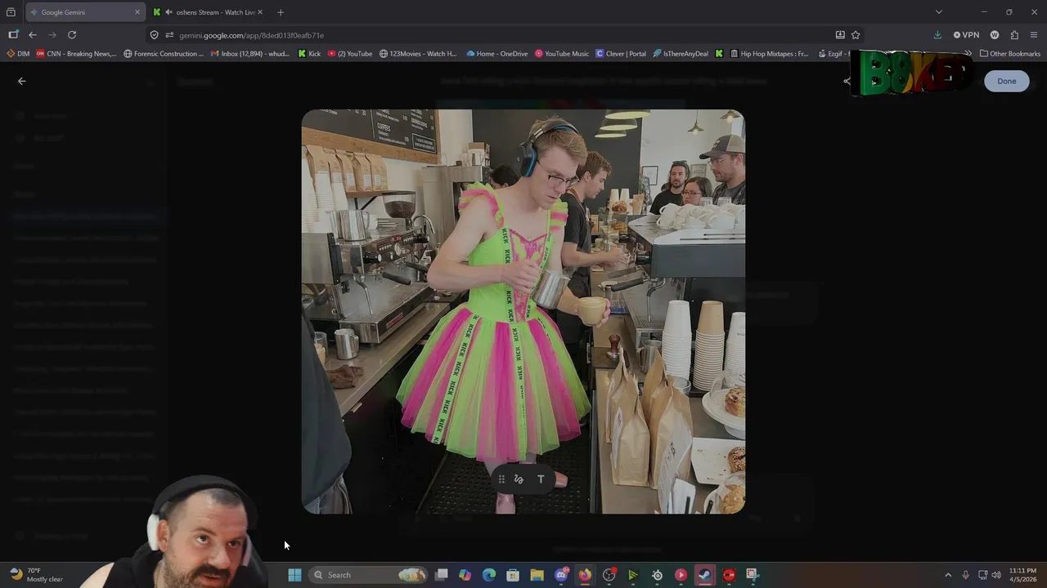Open site security shield info

[x=154, y=35]
